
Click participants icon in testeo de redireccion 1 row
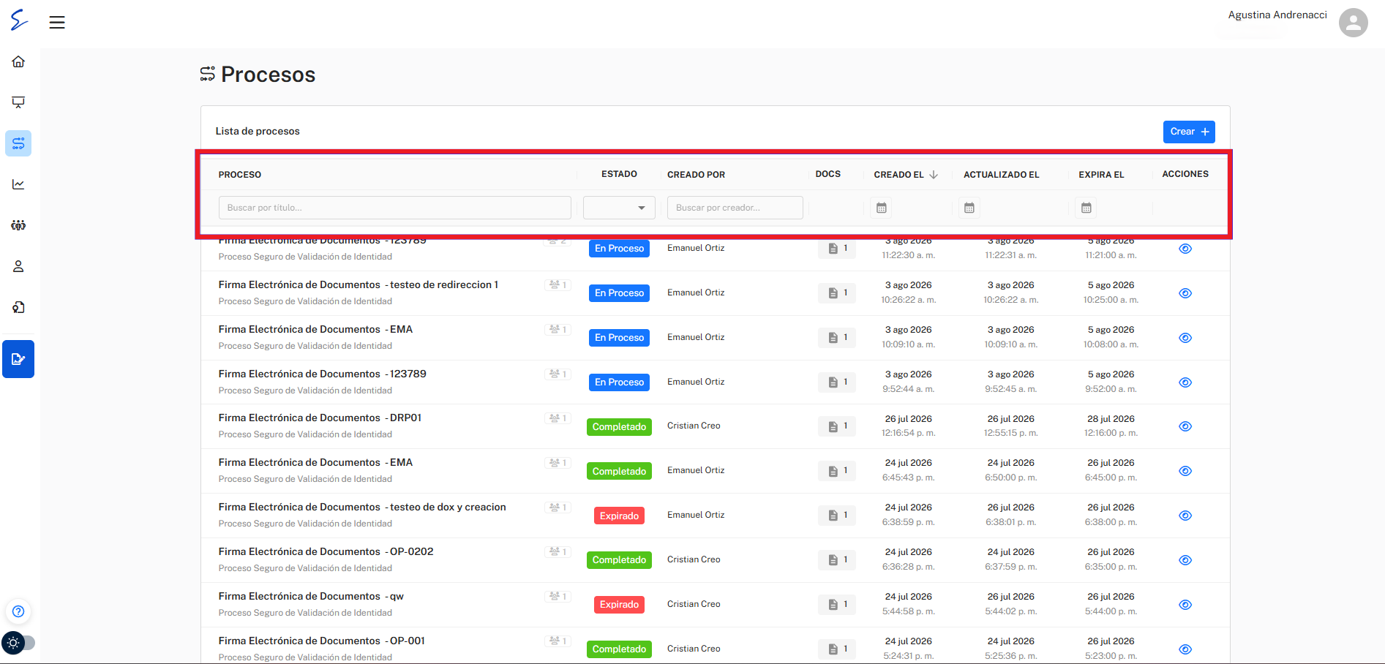tap(558, 285)
